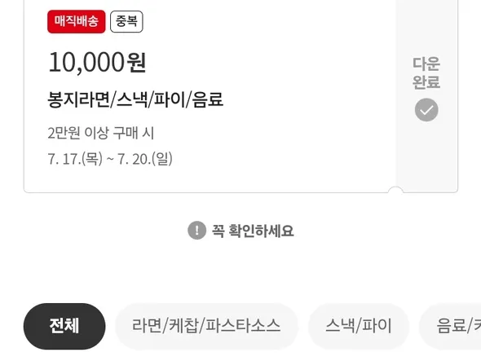
Task: Switch to 라면/케찹/파스타소스 tab
Action: point(206,326)
